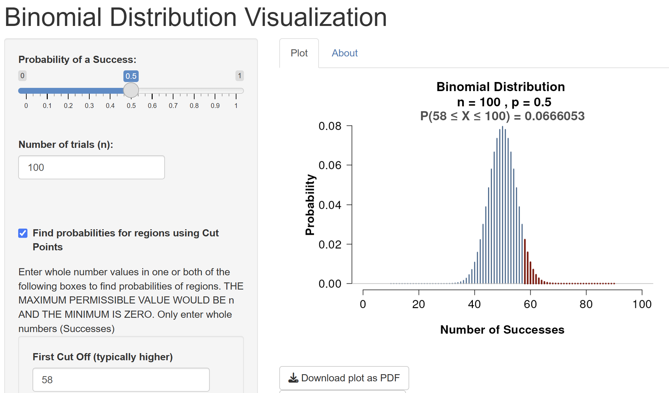Viewport: 669px width, 393px height.
Task: Uncheck Find probabilities using Cut Points checkbox
Action: [23, 233]
